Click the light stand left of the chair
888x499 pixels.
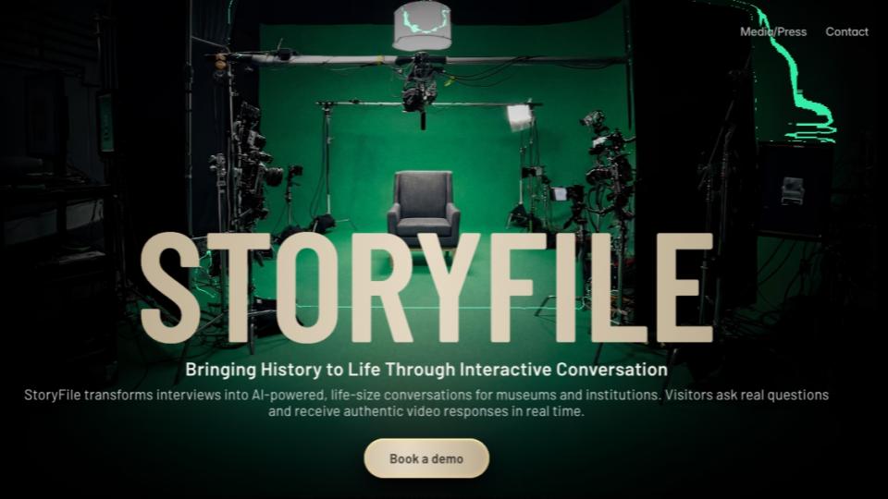[326, 166]
